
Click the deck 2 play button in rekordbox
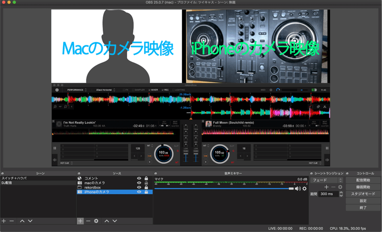(x=206, y=162)
